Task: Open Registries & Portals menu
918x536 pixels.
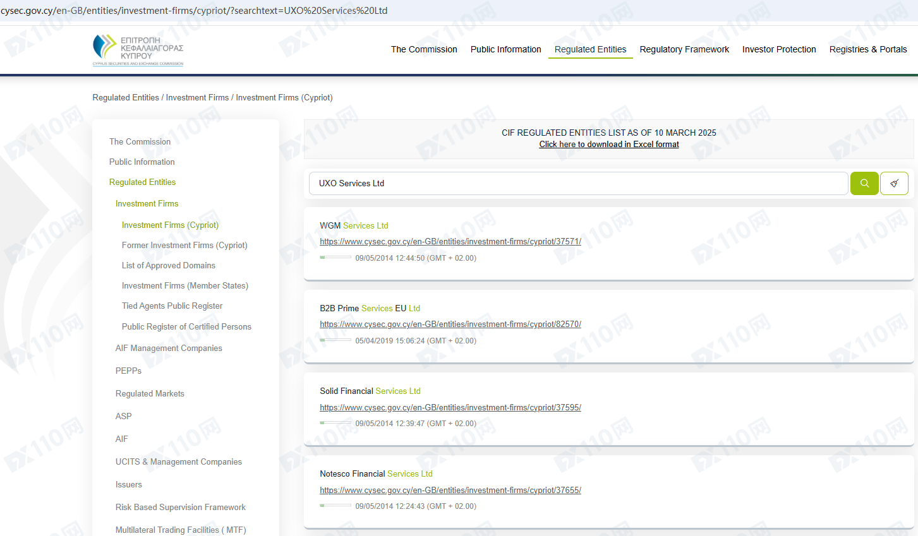Action: pyautogui.click(x=867, y=49)
